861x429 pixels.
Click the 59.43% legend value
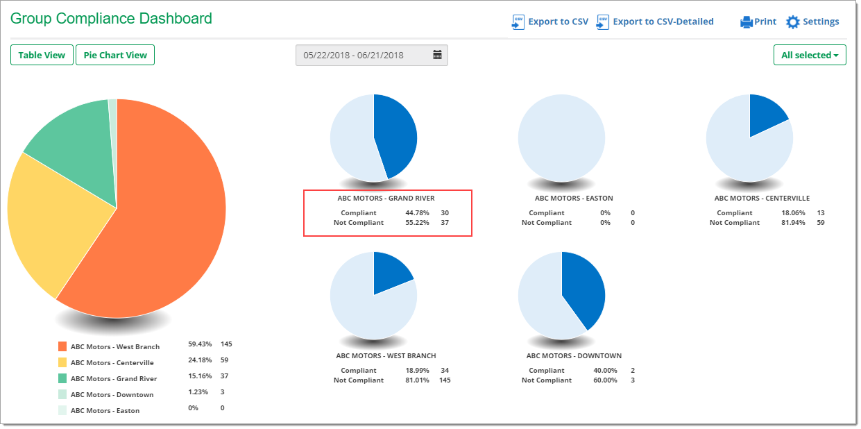200,344
